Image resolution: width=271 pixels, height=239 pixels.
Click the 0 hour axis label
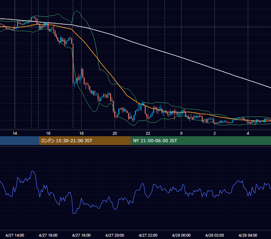(181, 133)
